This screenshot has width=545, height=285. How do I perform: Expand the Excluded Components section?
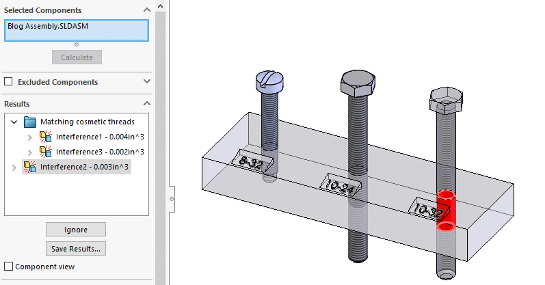[147, 81]
